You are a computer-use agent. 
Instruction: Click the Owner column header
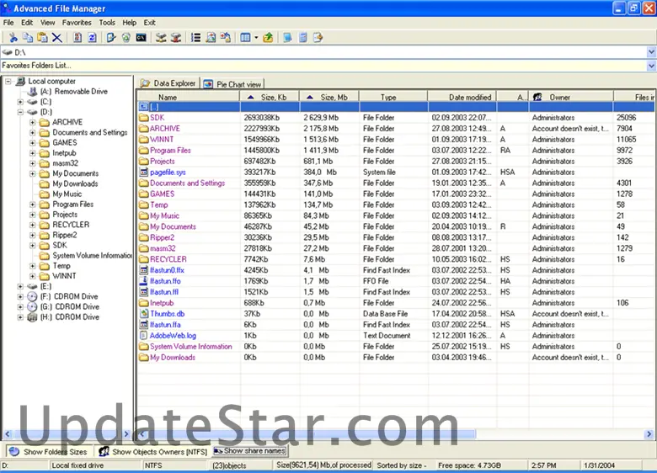(x=560, y=98)
